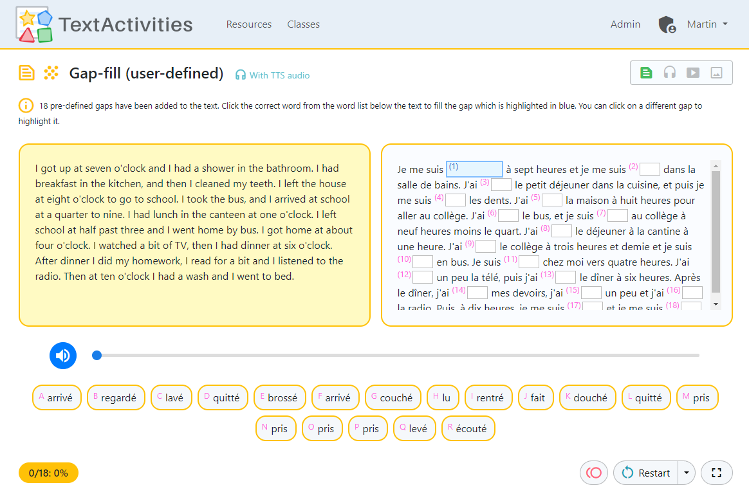749x501 pixels.
Task: Click the red circular undo icon button
Action: 594,473
